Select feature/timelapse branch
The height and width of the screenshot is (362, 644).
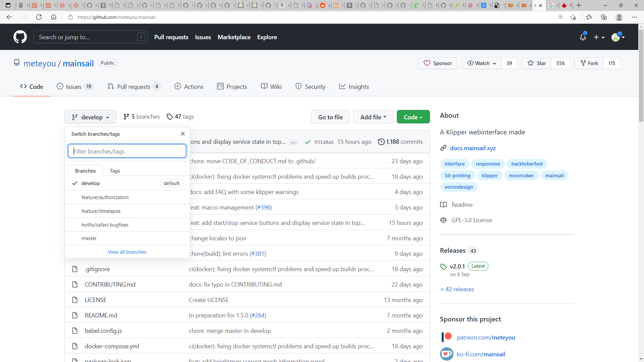(127, 211)
